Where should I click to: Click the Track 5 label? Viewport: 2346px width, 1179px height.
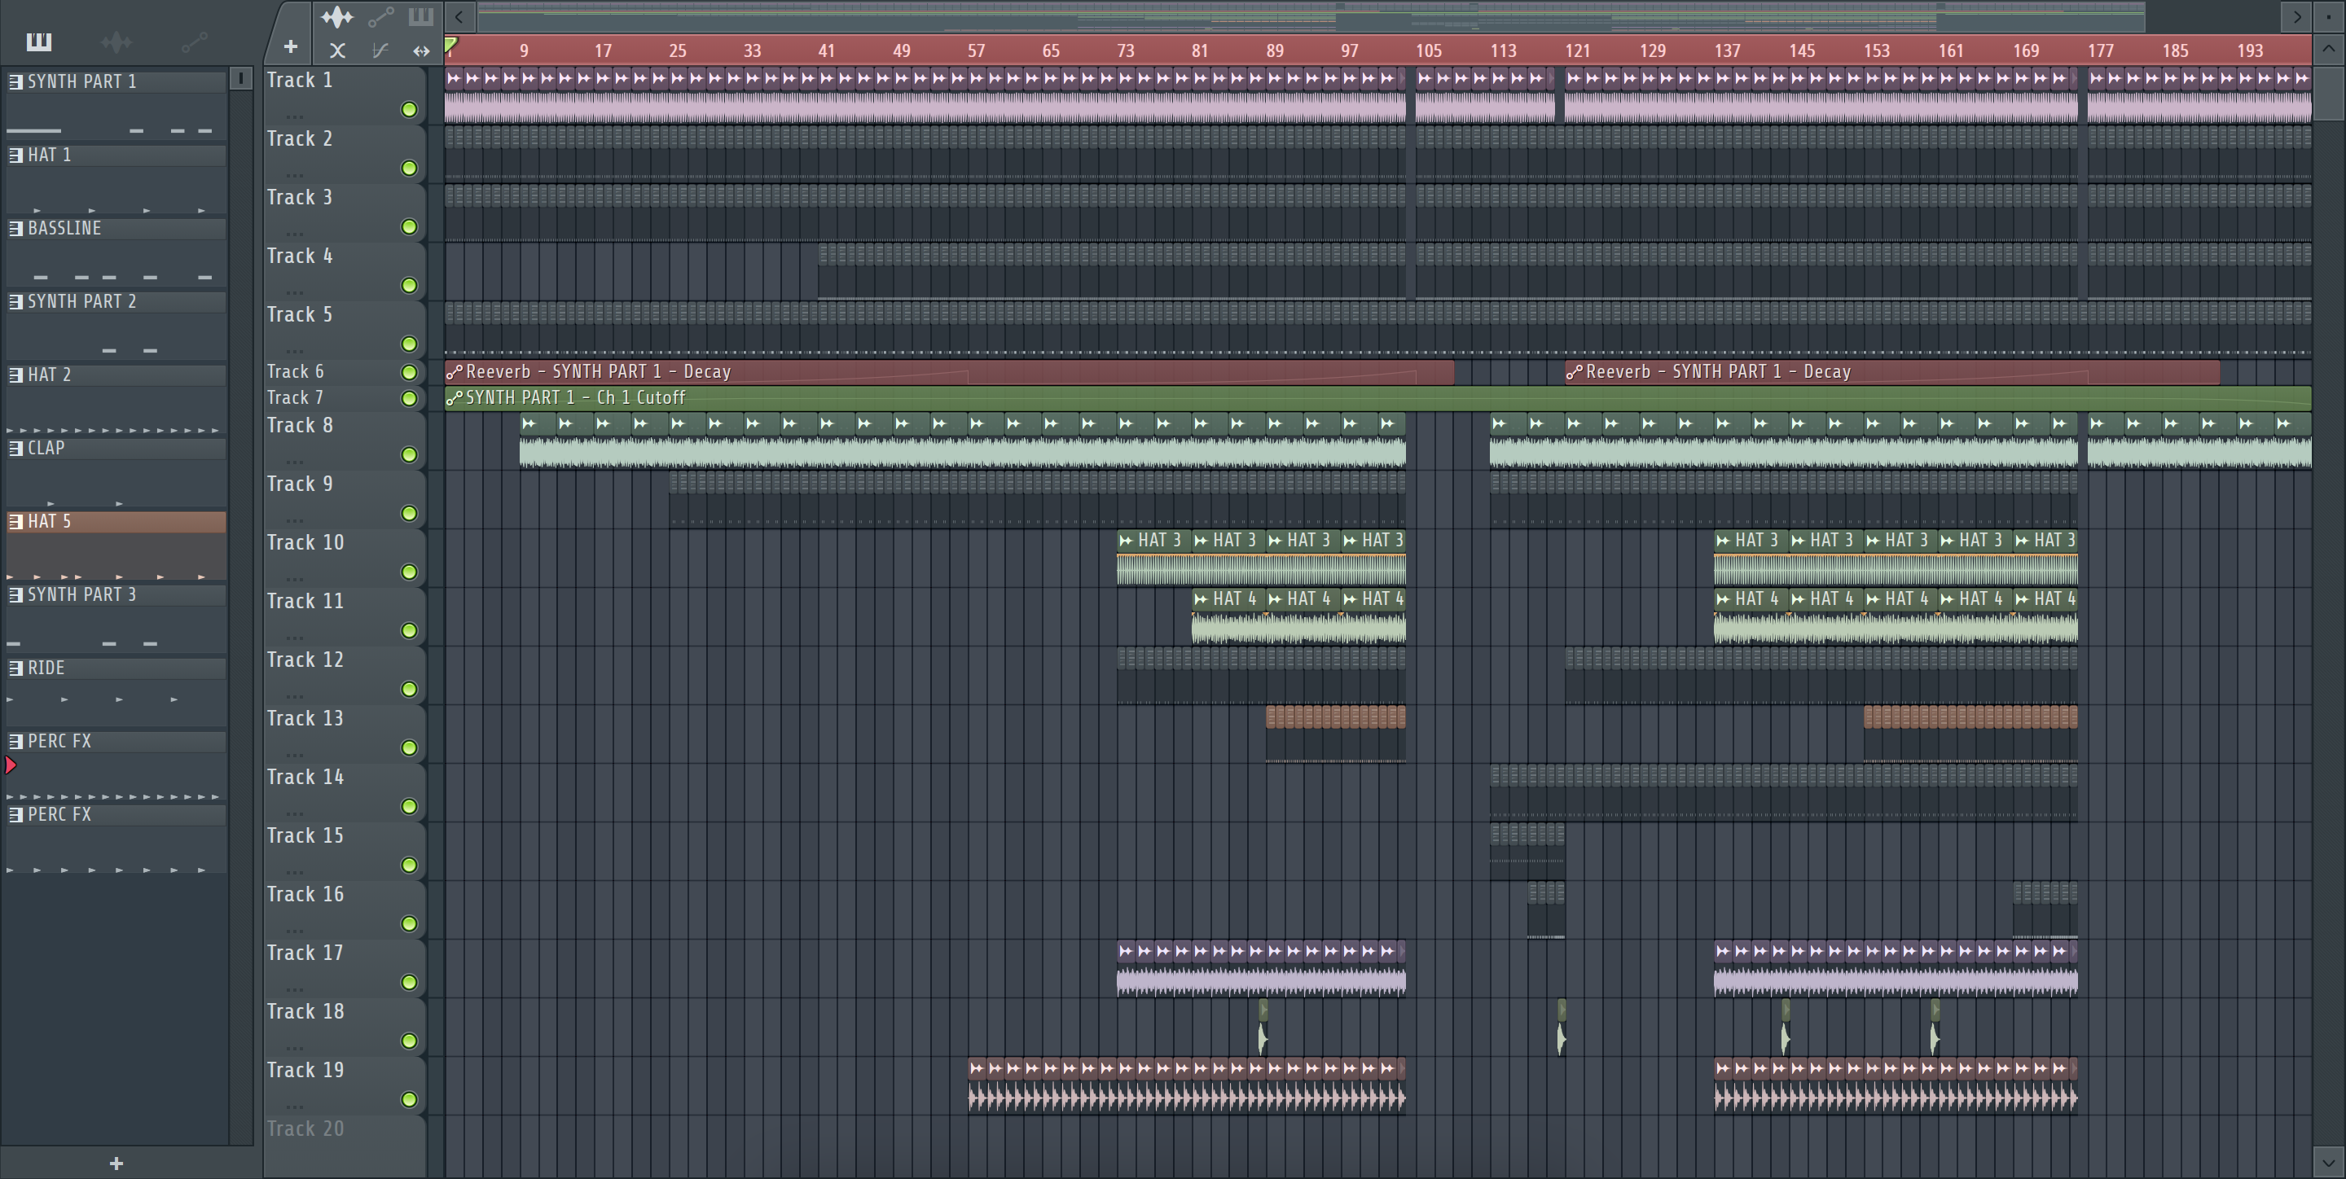point(300,314)
